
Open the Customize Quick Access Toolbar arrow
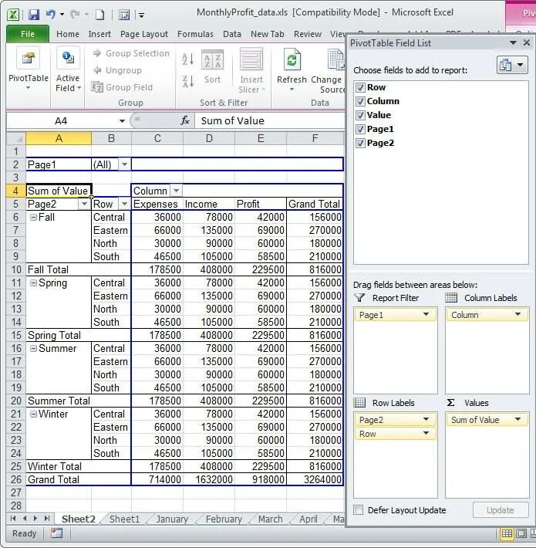[141, 15]
